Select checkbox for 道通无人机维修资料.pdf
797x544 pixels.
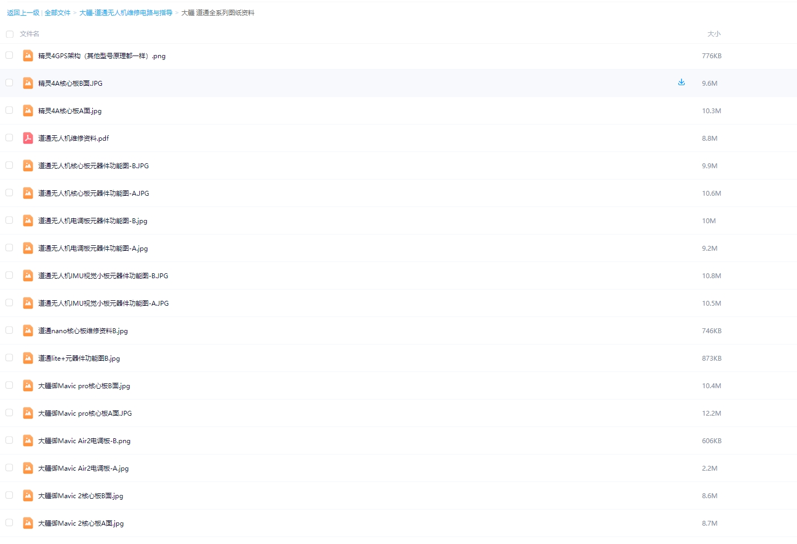click(9, 137)
